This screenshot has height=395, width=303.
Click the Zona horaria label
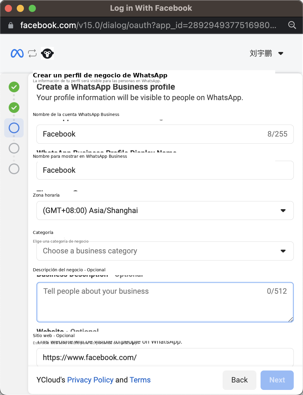(x=46, y=195)
